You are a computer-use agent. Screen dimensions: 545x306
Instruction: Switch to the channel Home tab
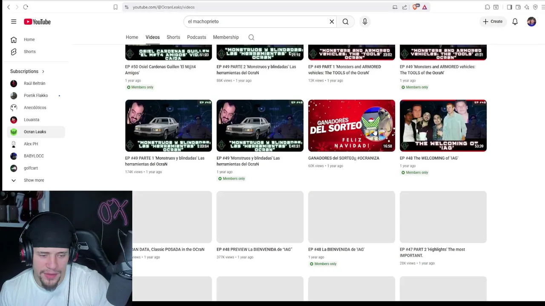pyautogui.click(x=132, y=37)
